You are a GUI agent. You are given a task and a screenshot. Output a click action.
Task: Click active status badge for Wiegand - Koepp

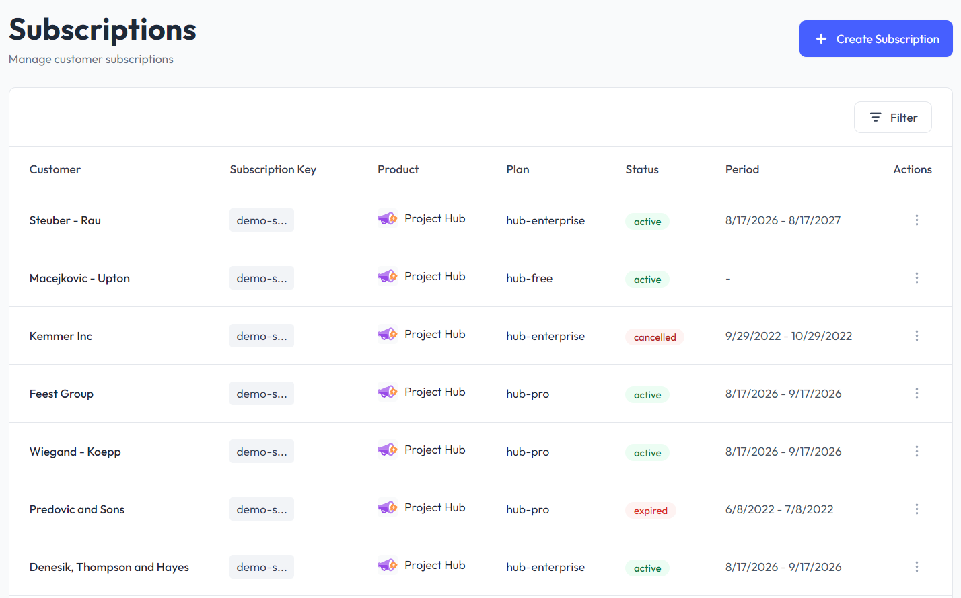(647, 453)
